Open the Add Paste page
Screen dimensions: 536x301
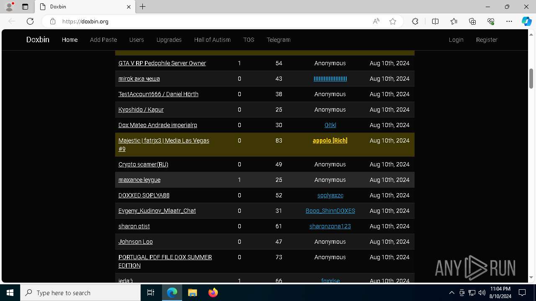coord(103,40)
